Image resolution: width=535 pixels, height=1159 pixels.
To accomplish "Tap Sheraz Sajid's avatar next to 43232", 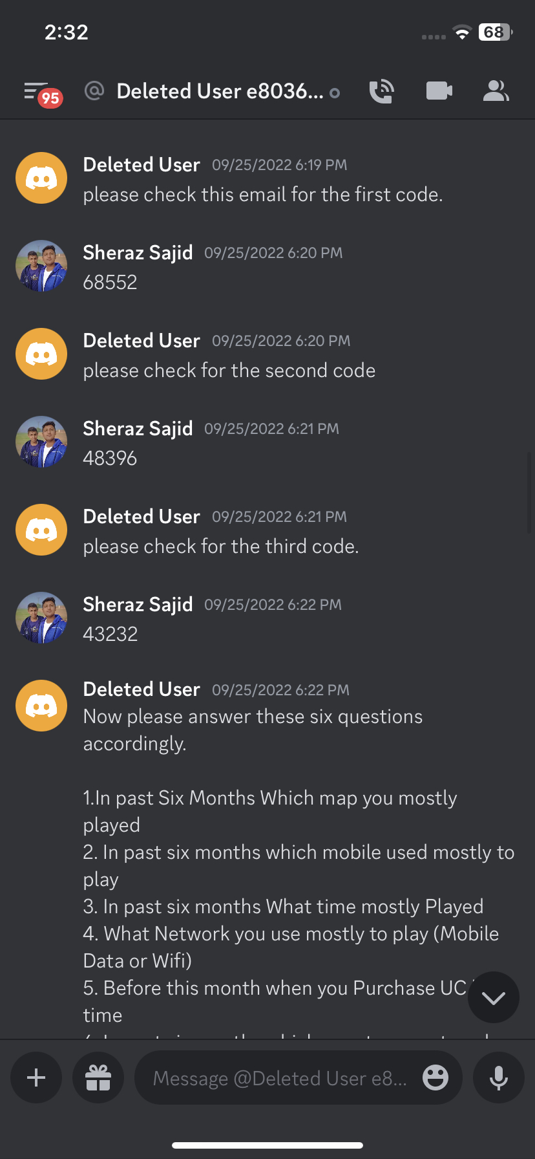I will click(41, 618).
